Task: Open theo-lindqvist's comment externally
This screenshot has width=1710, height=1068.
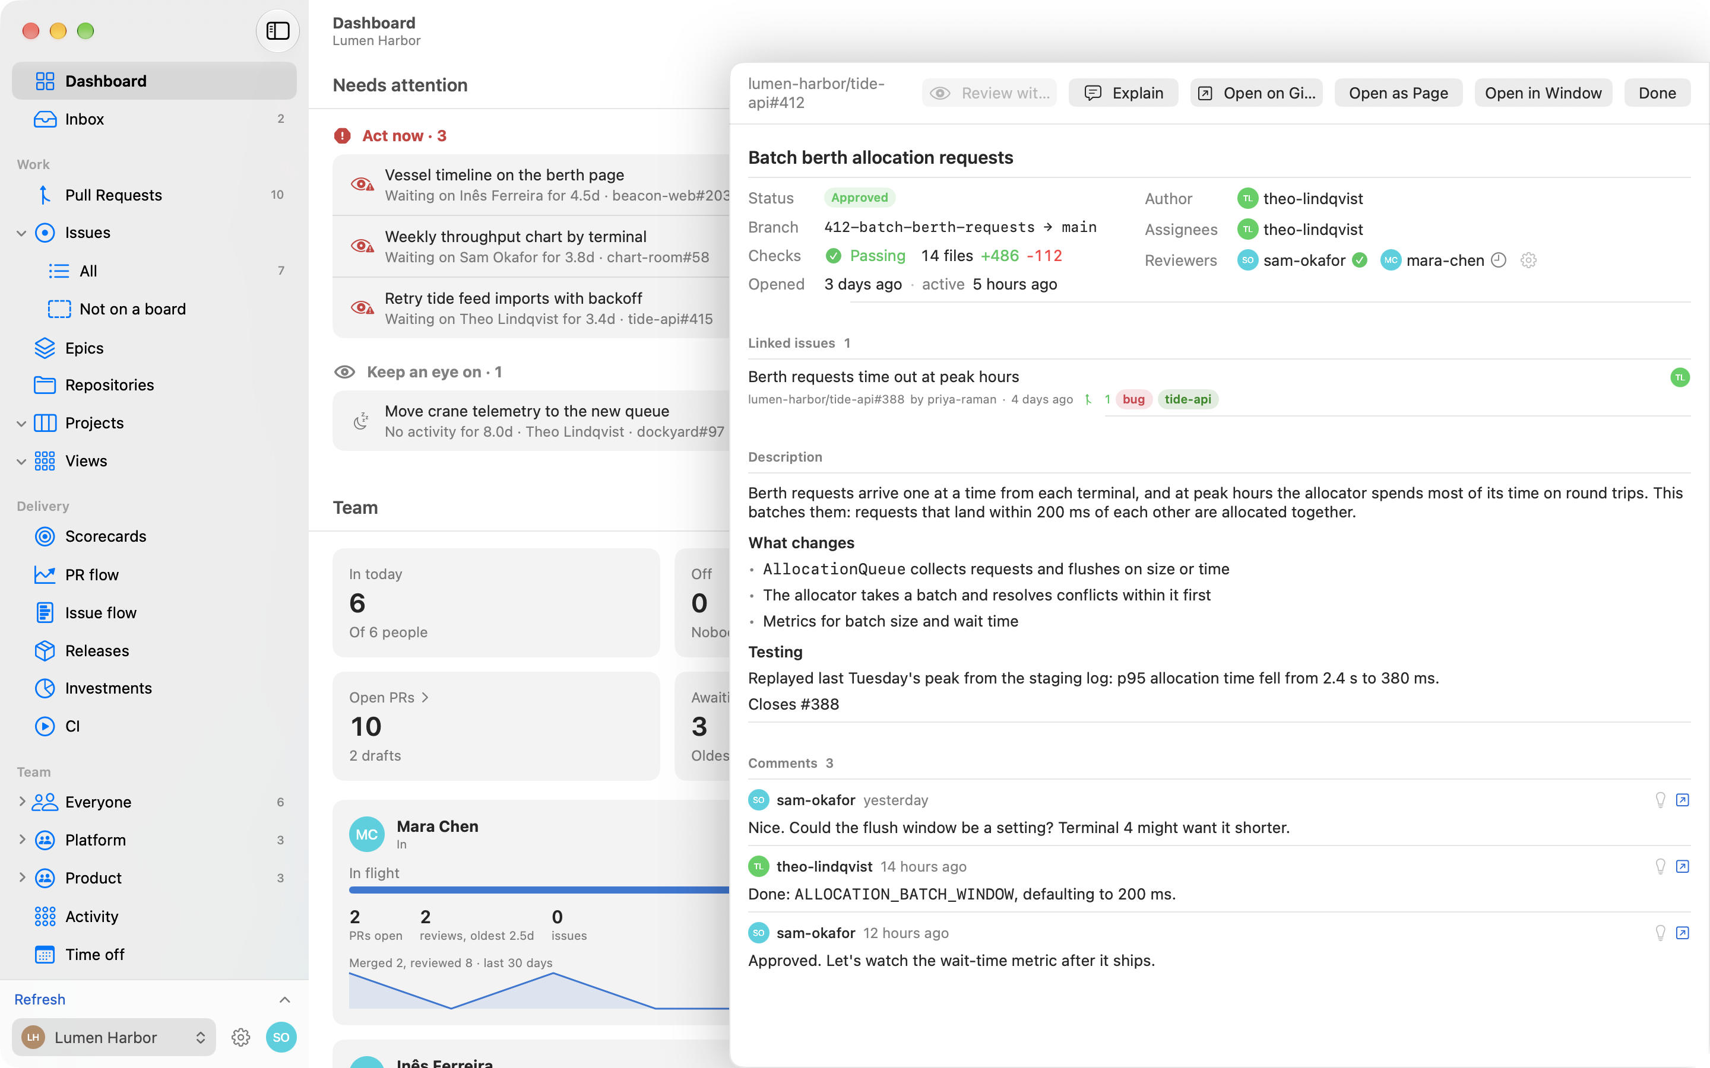Action: tap(1683, 866)
